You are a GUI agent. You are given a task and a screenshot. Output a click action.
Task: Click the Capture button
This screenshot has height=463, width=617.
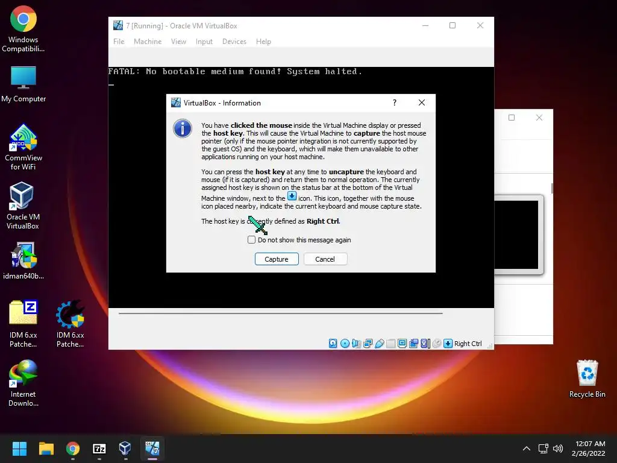pos(277,259)
